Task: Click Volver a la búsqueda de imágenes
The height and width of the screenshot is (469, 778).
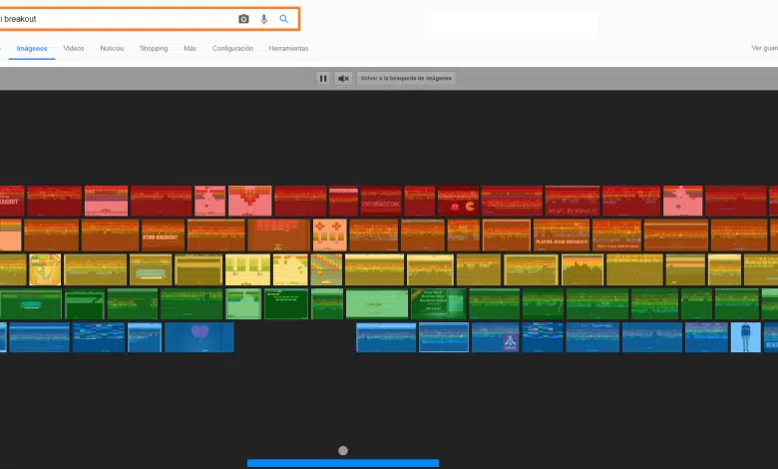Action: pos(406,79)
